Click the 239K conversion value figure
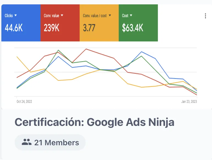Viewport: 212px width, 160px height. click(52, 28)
